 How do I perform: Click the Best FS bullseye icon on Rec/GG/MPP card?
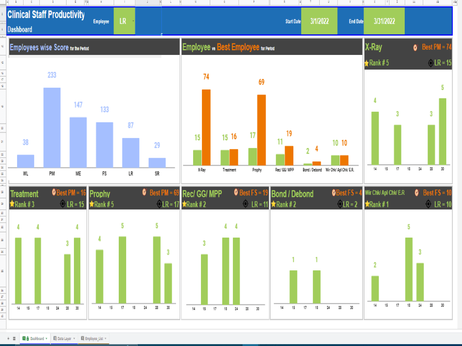coord(237,191)
